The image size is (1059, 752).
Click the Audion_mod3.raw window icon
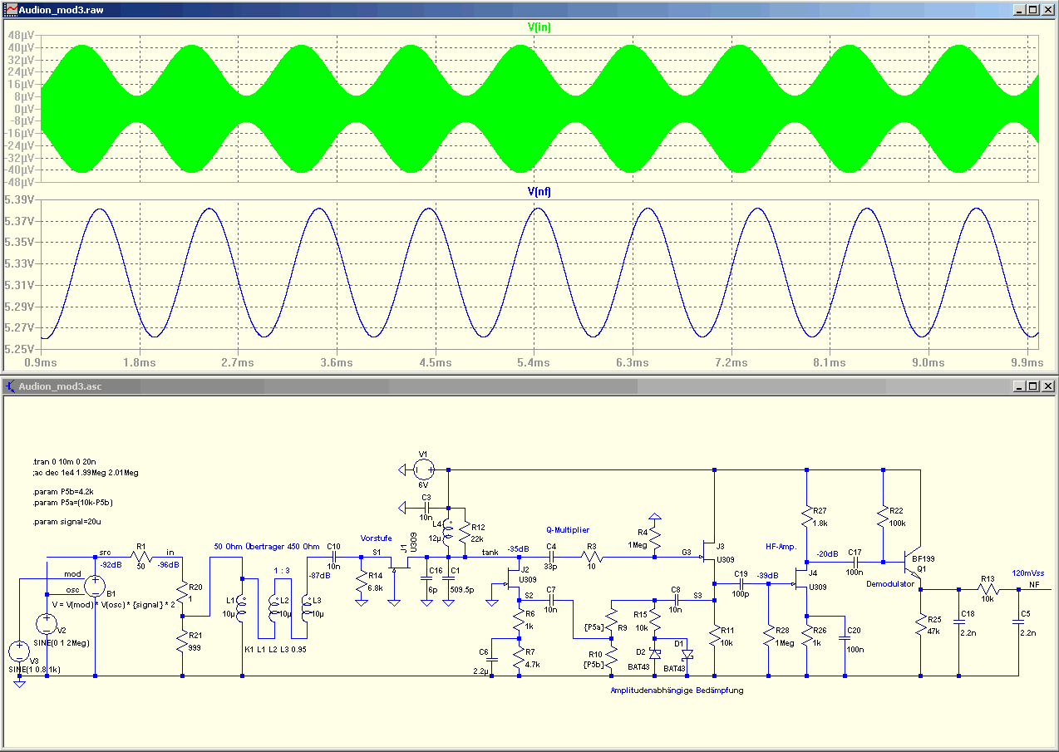(11, 11)
